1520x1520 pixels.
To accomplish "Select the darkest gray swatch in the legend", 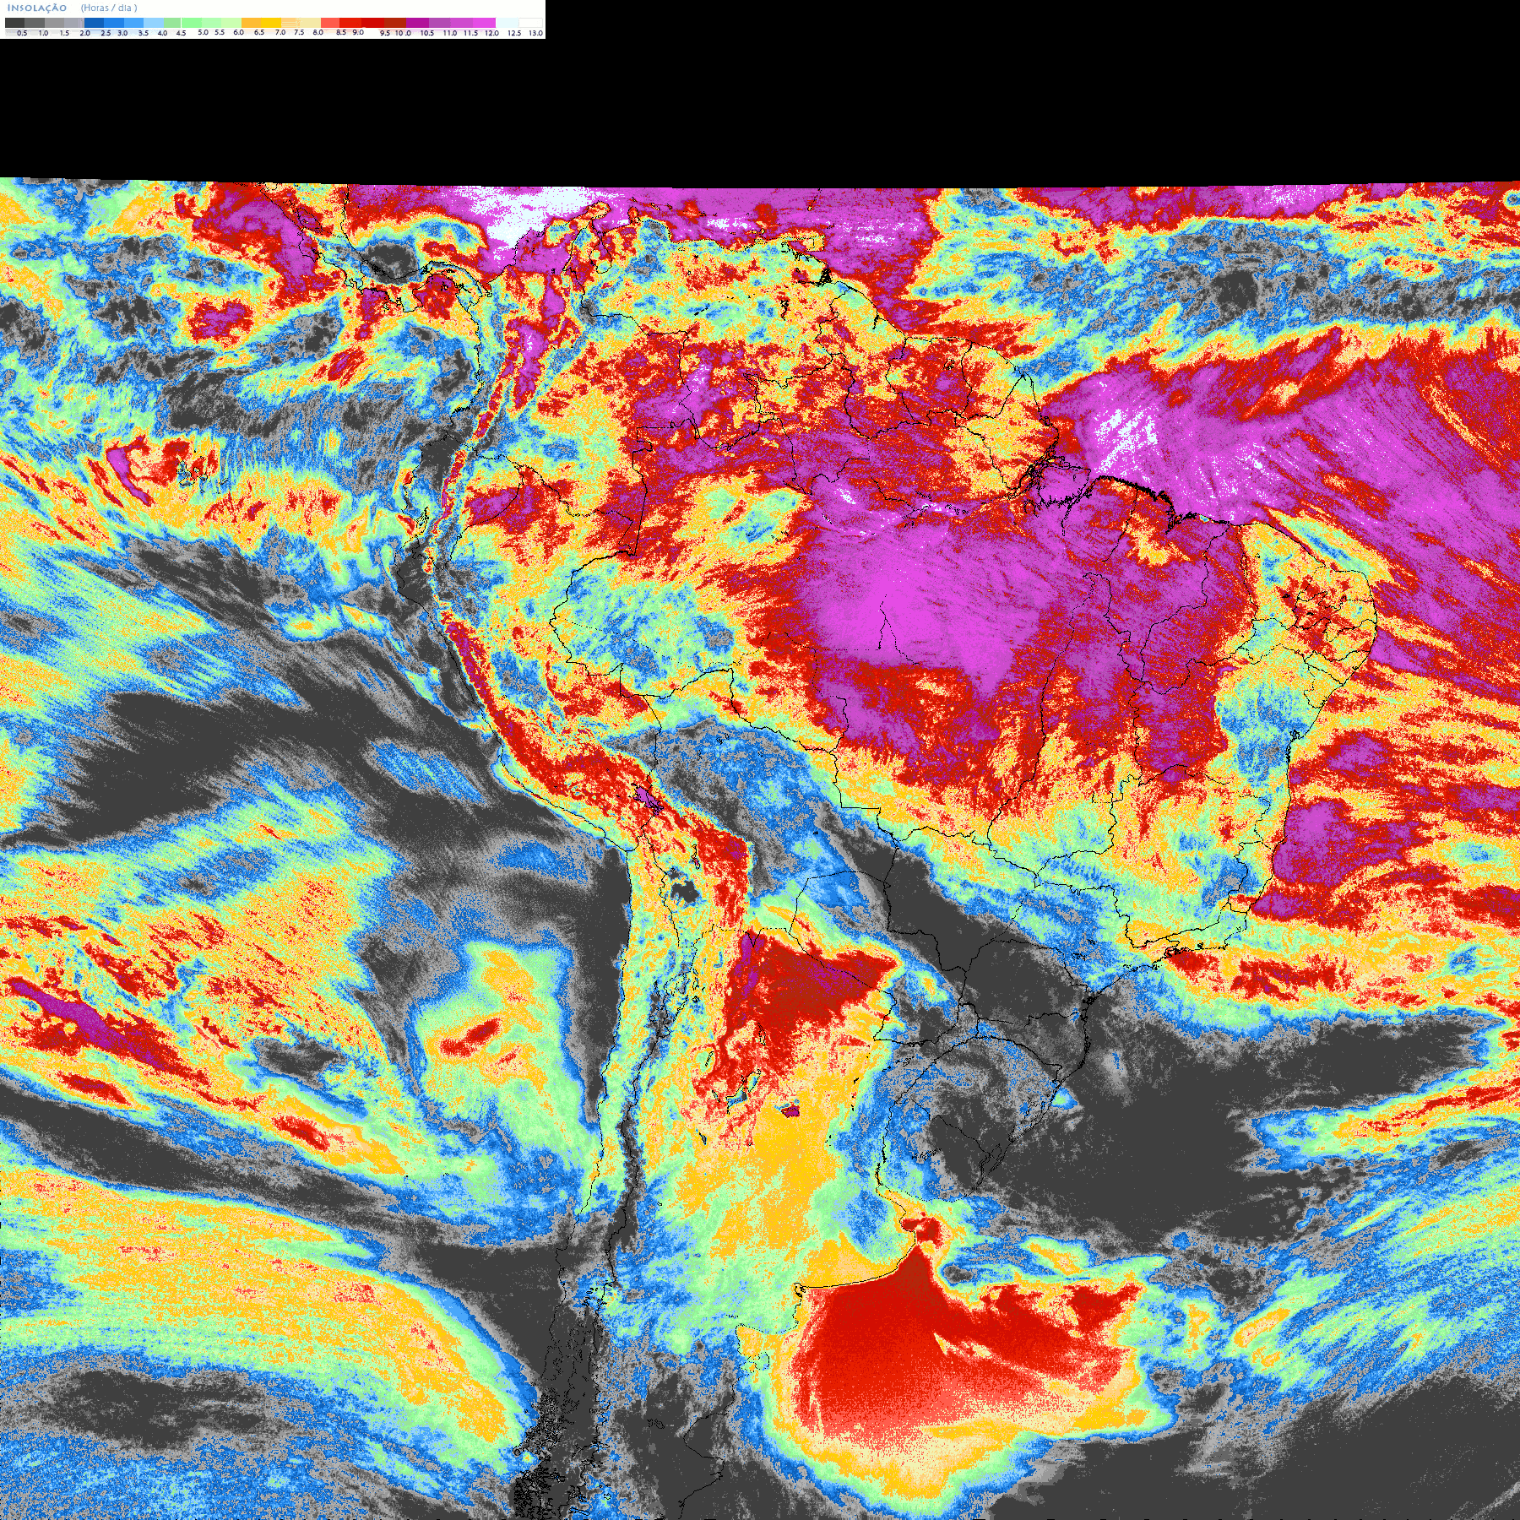I will (x=14, y=23).
